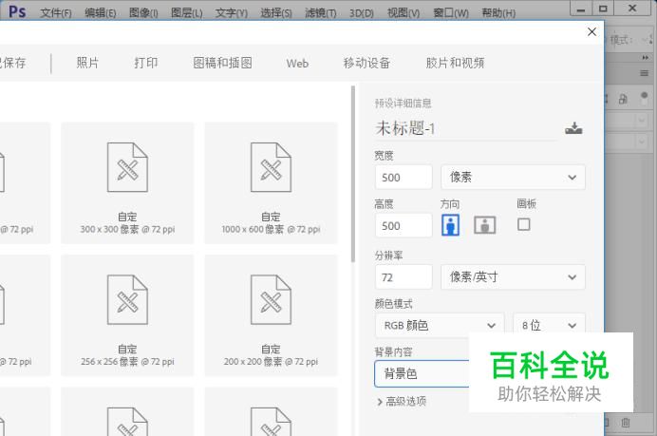The width and height of the screenshot is (657, 436).
Task: Open the panel menu icon behind dialog
Action: (644, 74)
